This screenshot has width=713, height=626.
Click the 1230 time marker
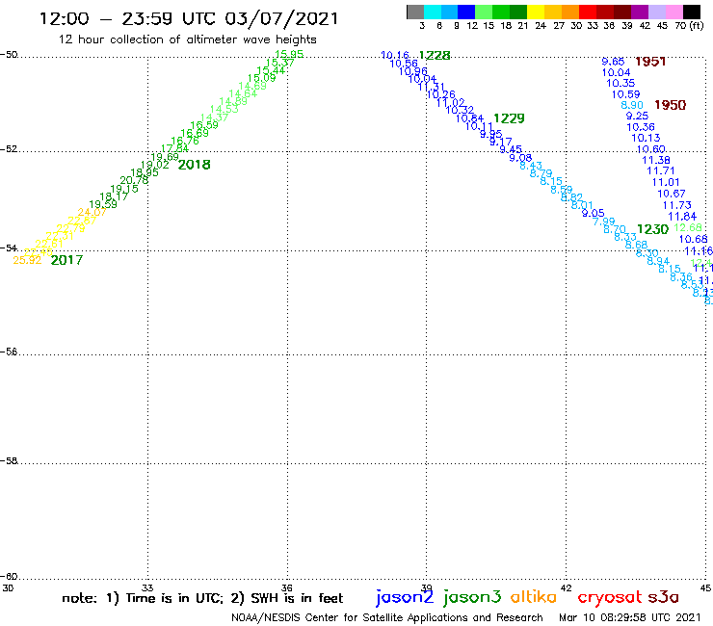(x=652, y=229)
